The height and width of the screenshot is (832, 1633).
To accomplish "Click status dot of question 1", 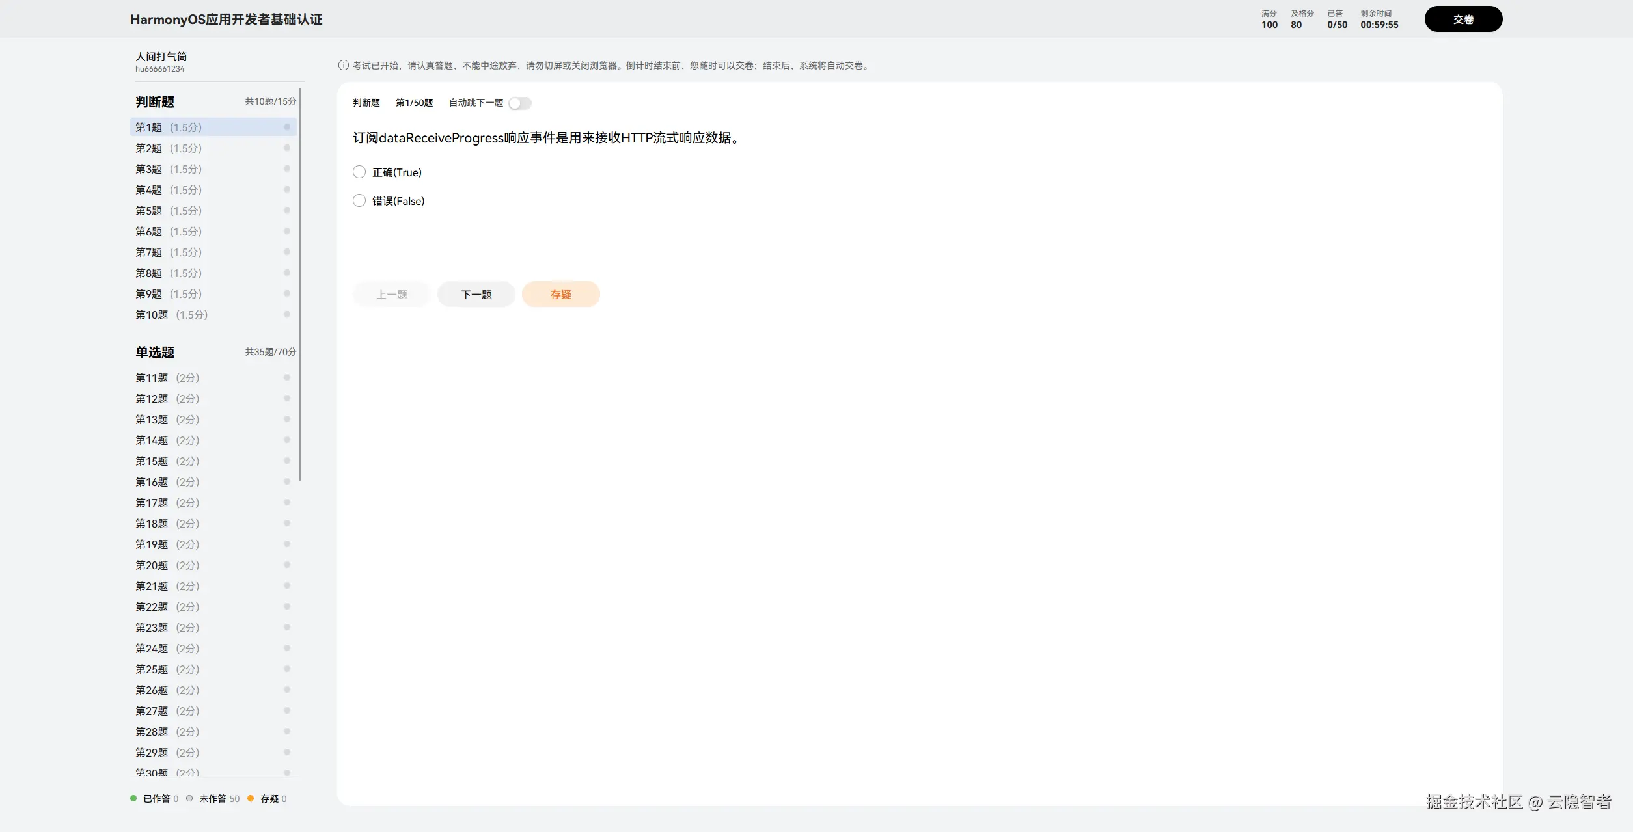I will pos(287,127).
